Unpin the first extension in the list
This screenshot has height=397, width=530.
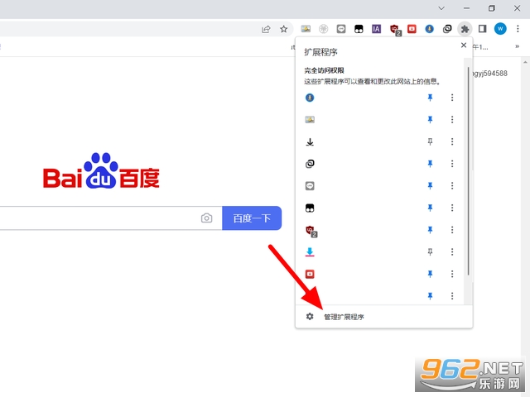click(x=430, y=98)
